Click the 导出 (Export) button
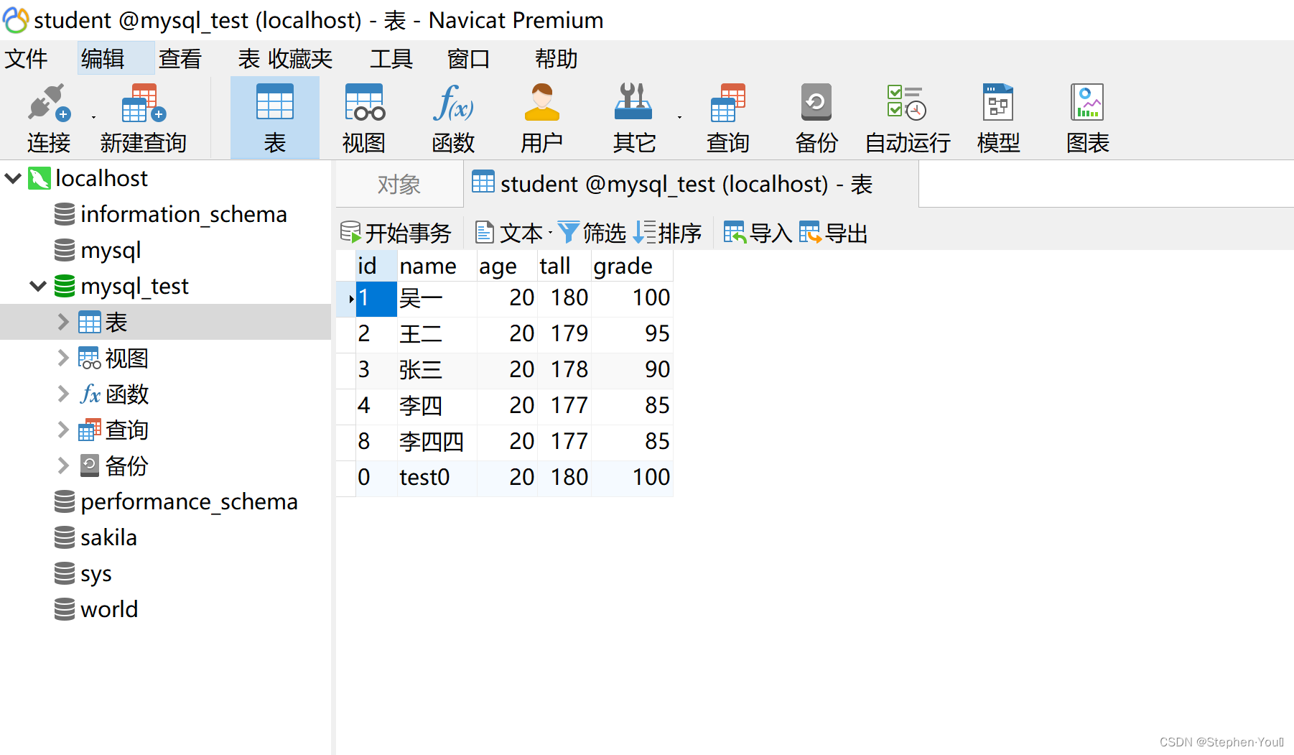The image size is (1294, 755). tap(834, 232)
